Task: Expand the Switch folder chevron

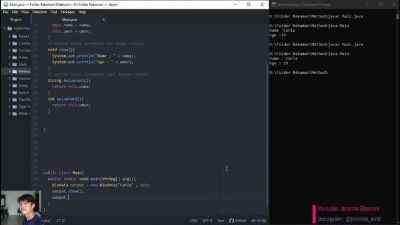Action: [9, 92]
